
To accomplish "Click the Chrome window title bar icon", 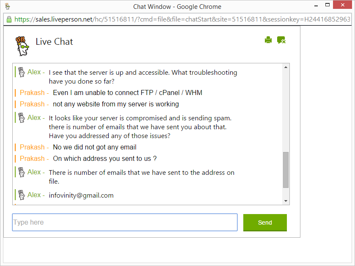I will pyautogui.click(x=8, y=6).
